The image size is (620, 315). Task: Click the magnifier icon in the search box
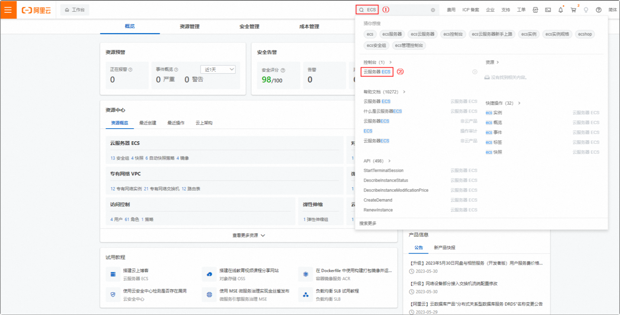tap(361, 10)
